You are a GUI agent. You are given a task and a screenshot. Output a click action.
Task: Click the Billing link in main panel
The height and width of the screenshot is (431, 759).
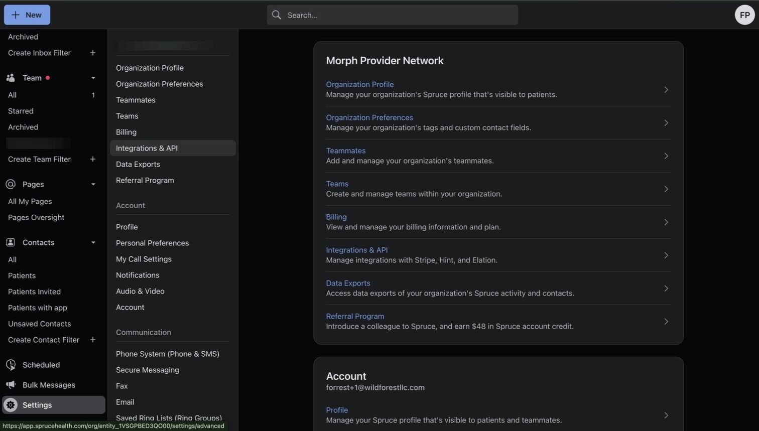[336, 217]
